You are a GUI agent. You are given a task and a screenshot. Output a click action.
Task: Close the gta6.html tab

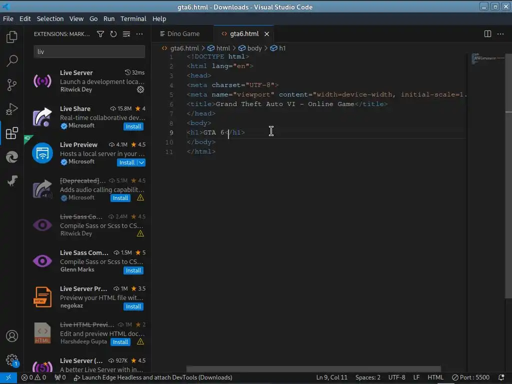[267, 34]
